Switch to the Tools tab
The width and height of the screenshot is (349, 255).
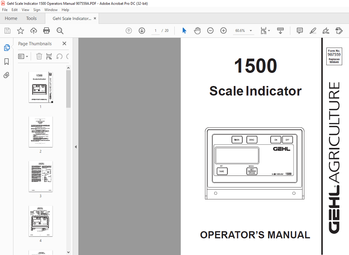[x=31, y=18]
